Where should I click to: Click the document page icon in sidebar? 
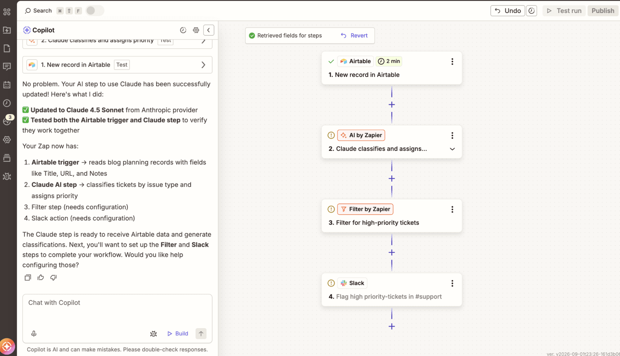click(7, 48)
